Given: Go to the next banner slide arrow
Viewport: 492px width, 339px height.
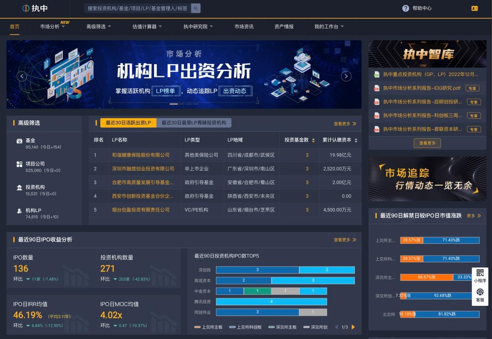Looking at the screenshot, I should click(346, 76).
